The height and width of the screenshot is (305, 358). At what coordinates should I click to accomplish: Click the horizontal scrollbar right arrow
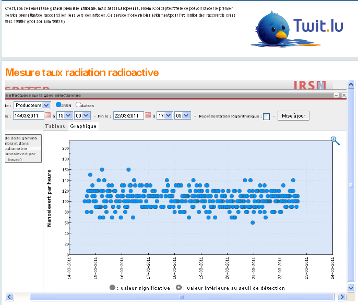(x=342, y=297)
